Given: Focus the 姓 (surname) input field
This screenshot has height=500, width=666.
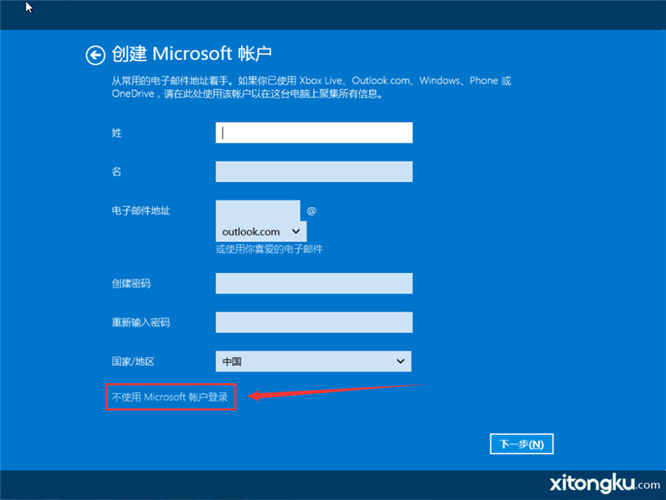Looking at the screenshot, I should [314, 133].
